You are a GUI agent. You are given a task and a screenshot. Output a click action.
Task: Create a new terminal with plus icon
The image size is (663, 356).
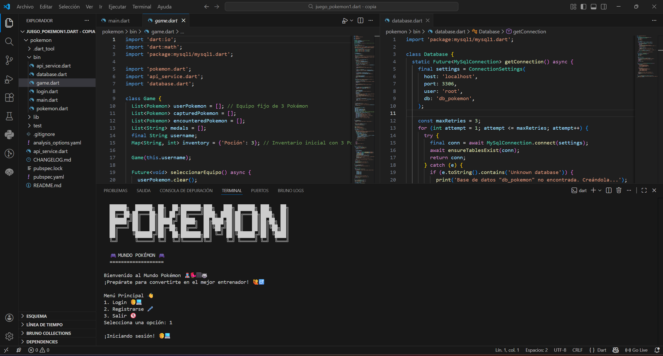(x=593, y=190)
